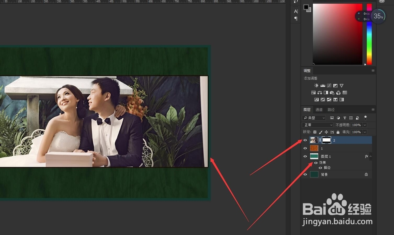Image resolution: width=394 pixels, height=235 pixels.
Task: Filter layers by smart objects icon
Action: tap(357, 118)
